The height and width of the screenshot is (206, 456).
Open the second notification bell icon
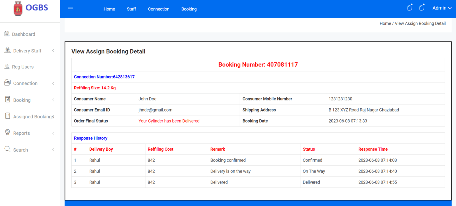click(x=421, y=8)
